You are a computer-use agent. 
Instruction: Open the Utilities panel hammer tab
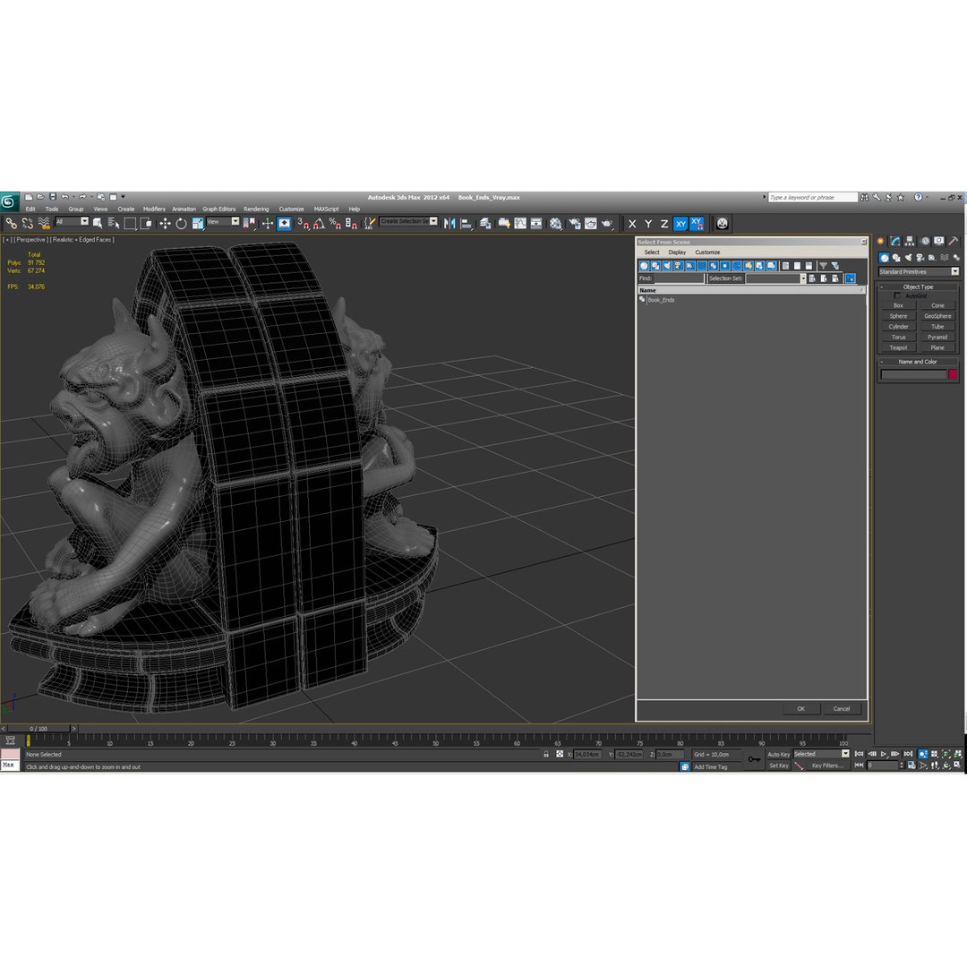click(x=954, y=241)
